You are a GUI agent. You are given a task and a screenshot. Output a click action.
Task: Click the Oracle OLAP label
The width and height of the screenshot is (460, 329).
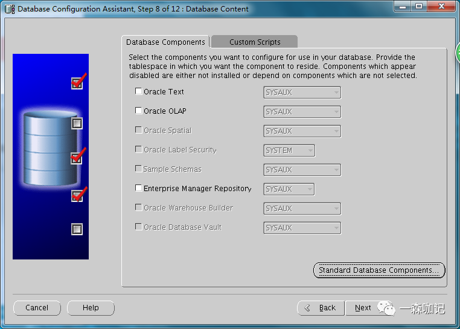pyautogui.click(x=165, y=111)
